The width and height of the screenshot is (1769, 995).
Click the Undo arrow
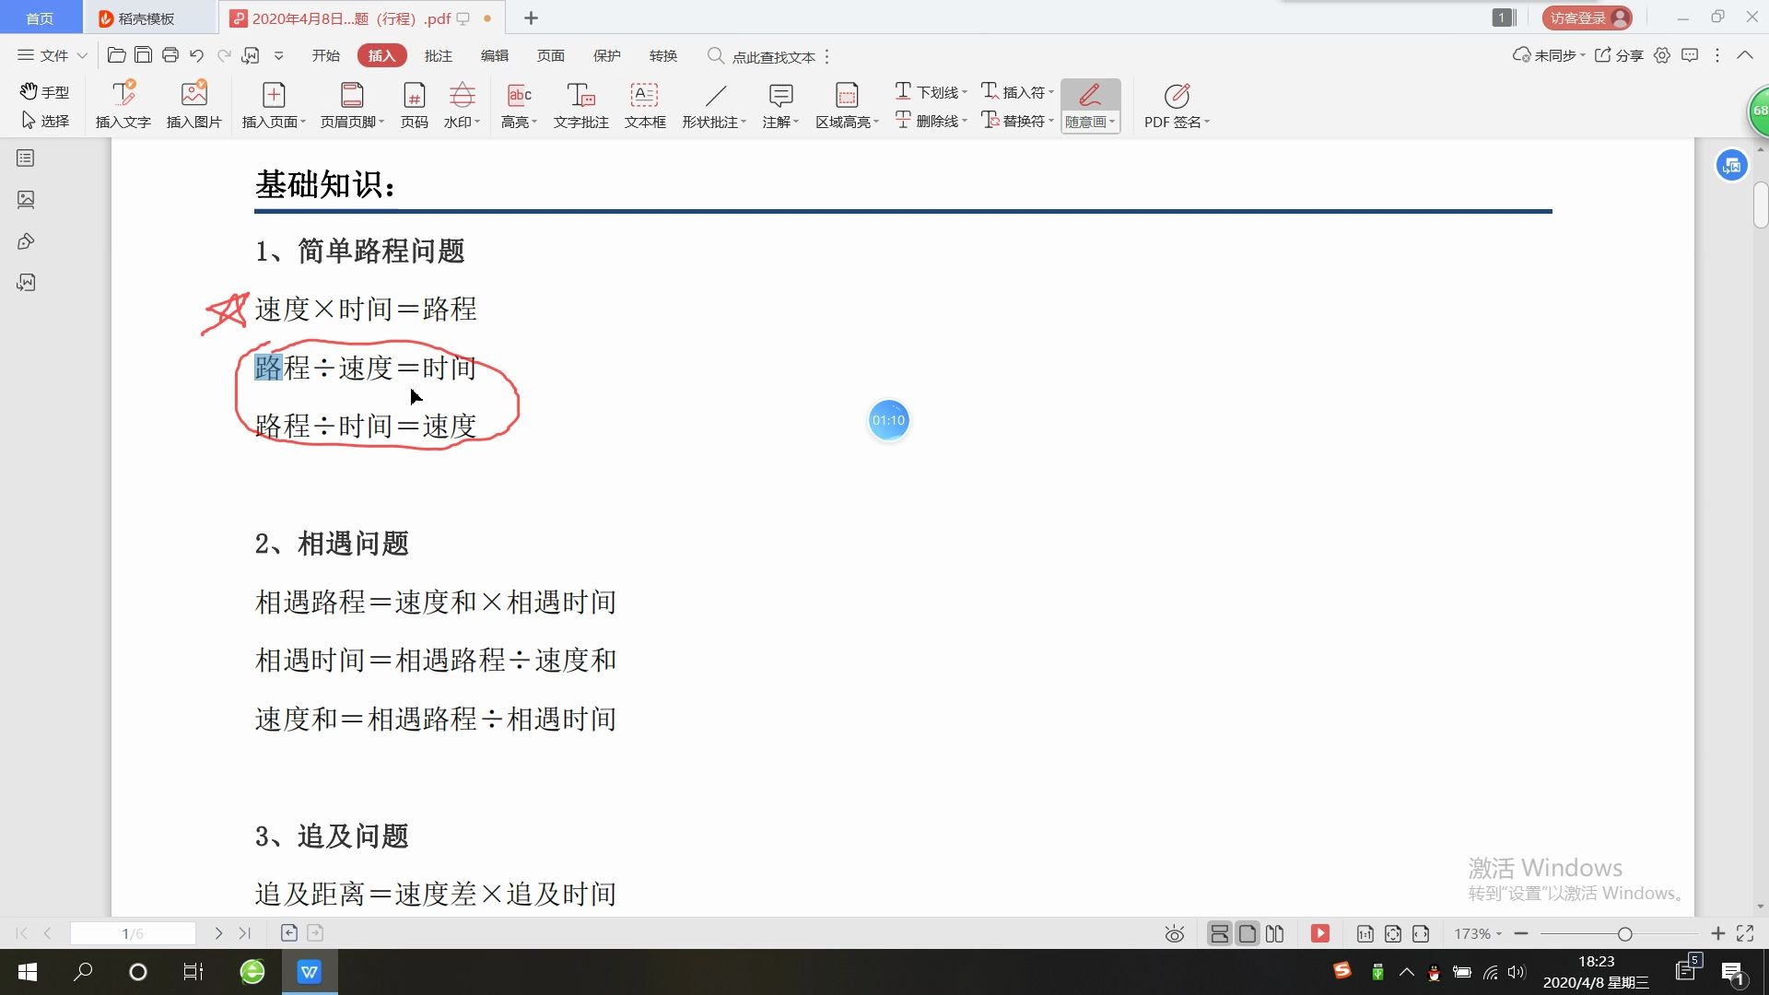tap(197, 55)
